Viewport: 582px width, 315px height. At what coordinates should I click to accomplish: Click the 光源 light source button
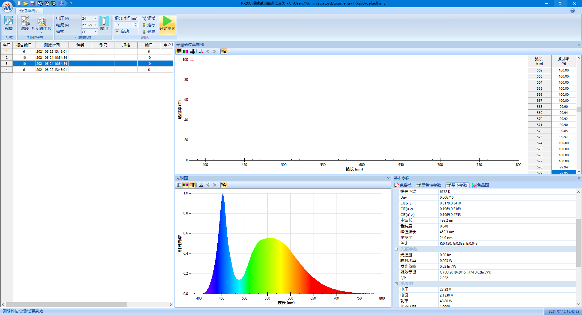pyautogui.click(x=149, y=31)
